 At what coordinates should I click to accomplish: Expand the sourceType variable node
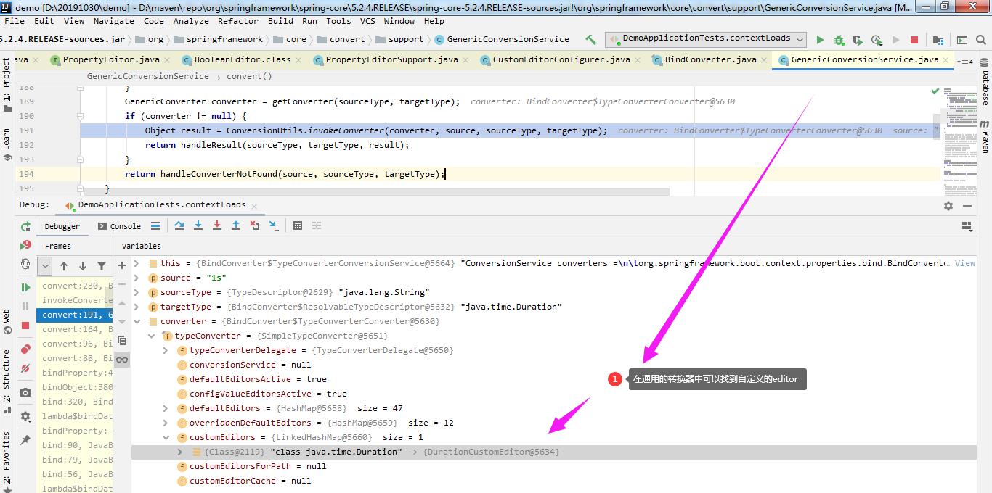click(x=137, y=292)
